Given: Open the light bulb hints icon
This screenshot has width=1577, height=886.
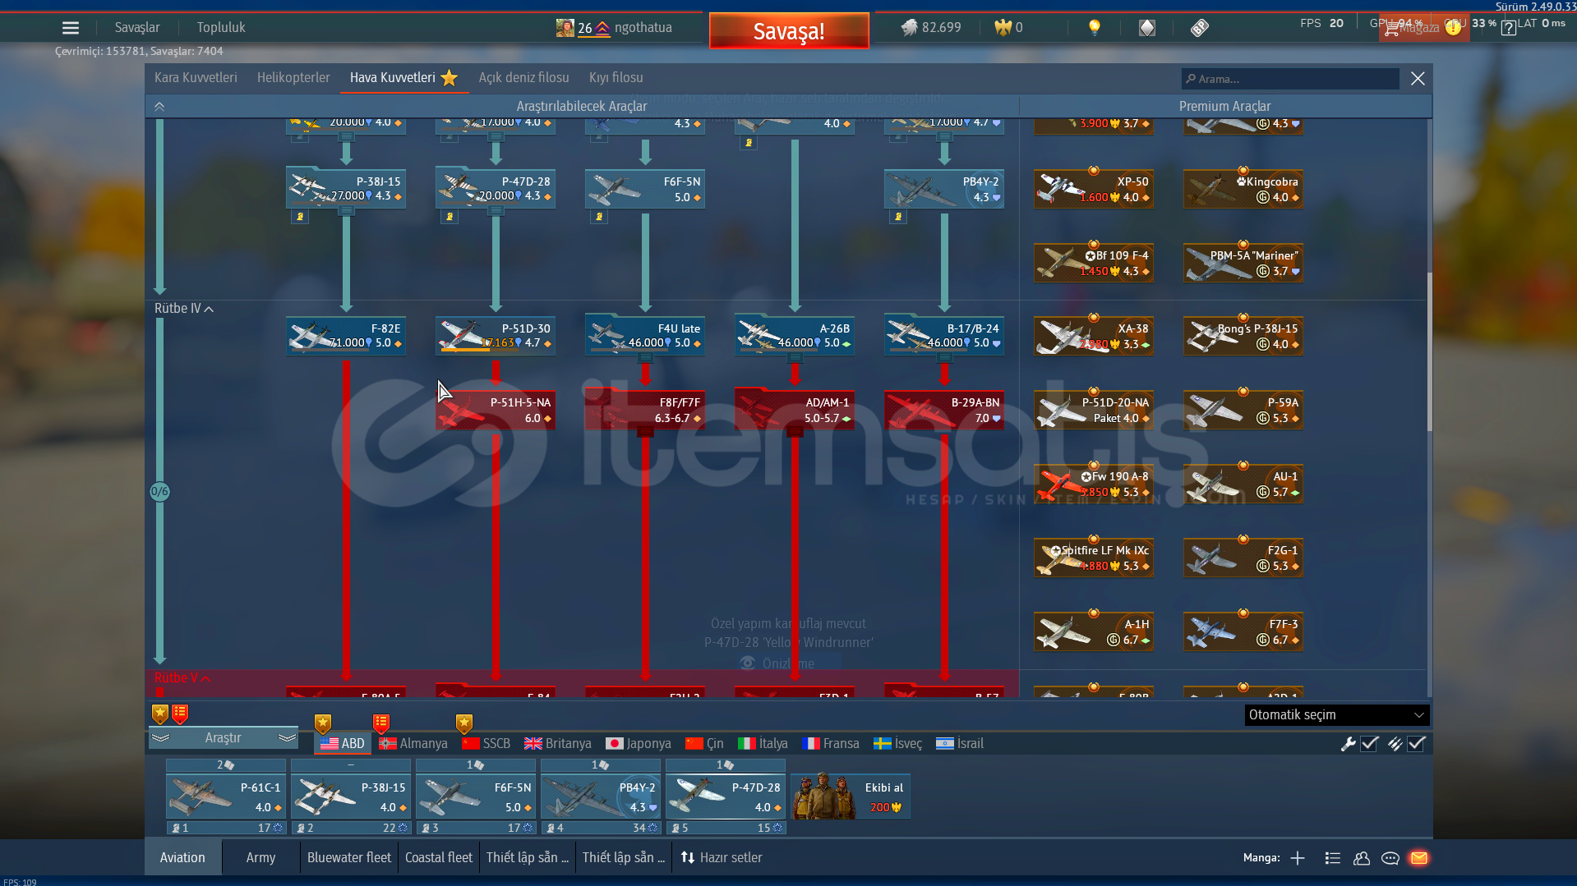Looking at the screenshot, I should (1095, 28).
